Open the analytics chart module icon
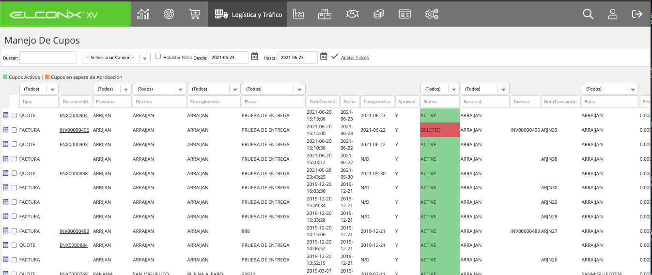The width and height of the screenshot is (652, 275). 143,14
